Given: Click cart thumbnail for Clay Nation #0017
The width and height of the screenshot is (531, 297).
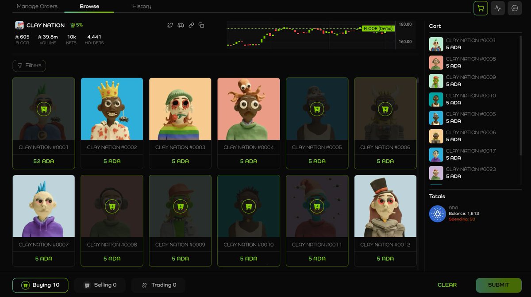Looking at the screenshot, I should (436, 154).
